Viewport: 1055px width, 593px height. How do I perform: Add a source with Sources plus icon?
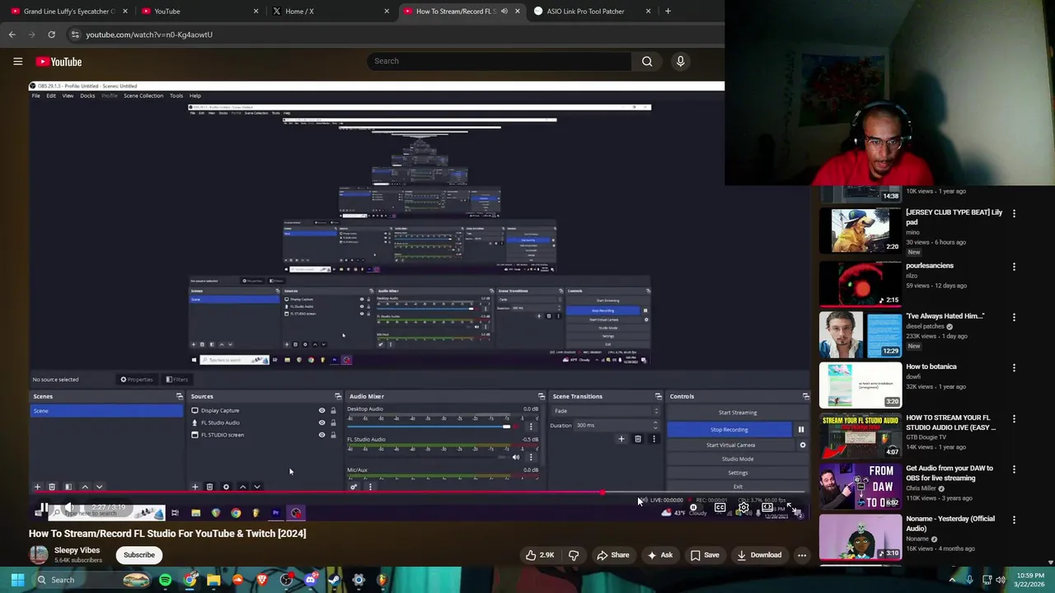[x=195, y=487]
